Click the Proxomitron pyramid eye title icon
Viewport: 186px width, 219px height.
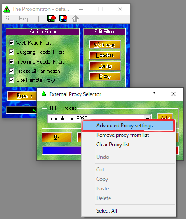(x=6, y=9)
